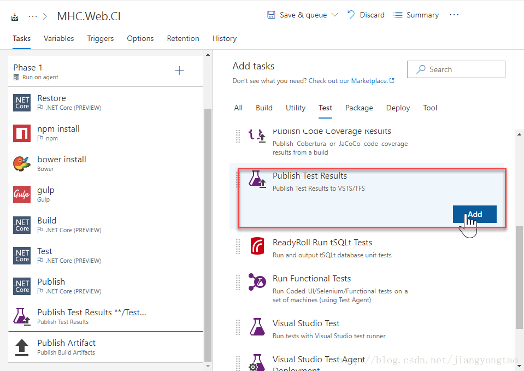The width and height of the screenshot is (524, 371).
Task: Switch to the Tasks tab
Action: coord(21,38)
